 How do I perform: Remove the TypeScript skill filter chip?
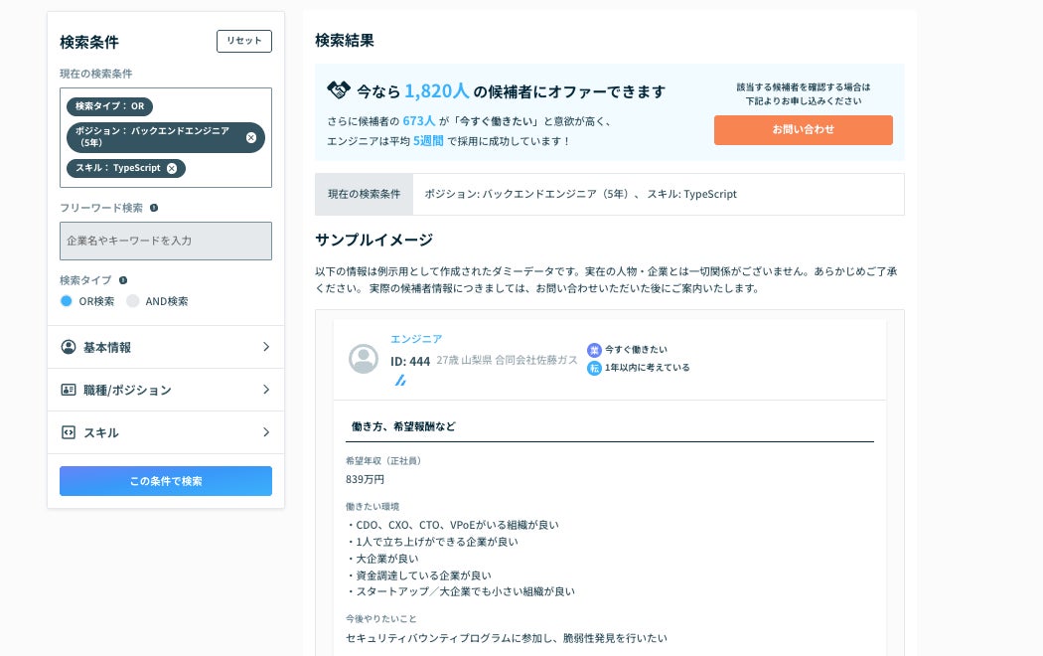[x=172, y=168]
